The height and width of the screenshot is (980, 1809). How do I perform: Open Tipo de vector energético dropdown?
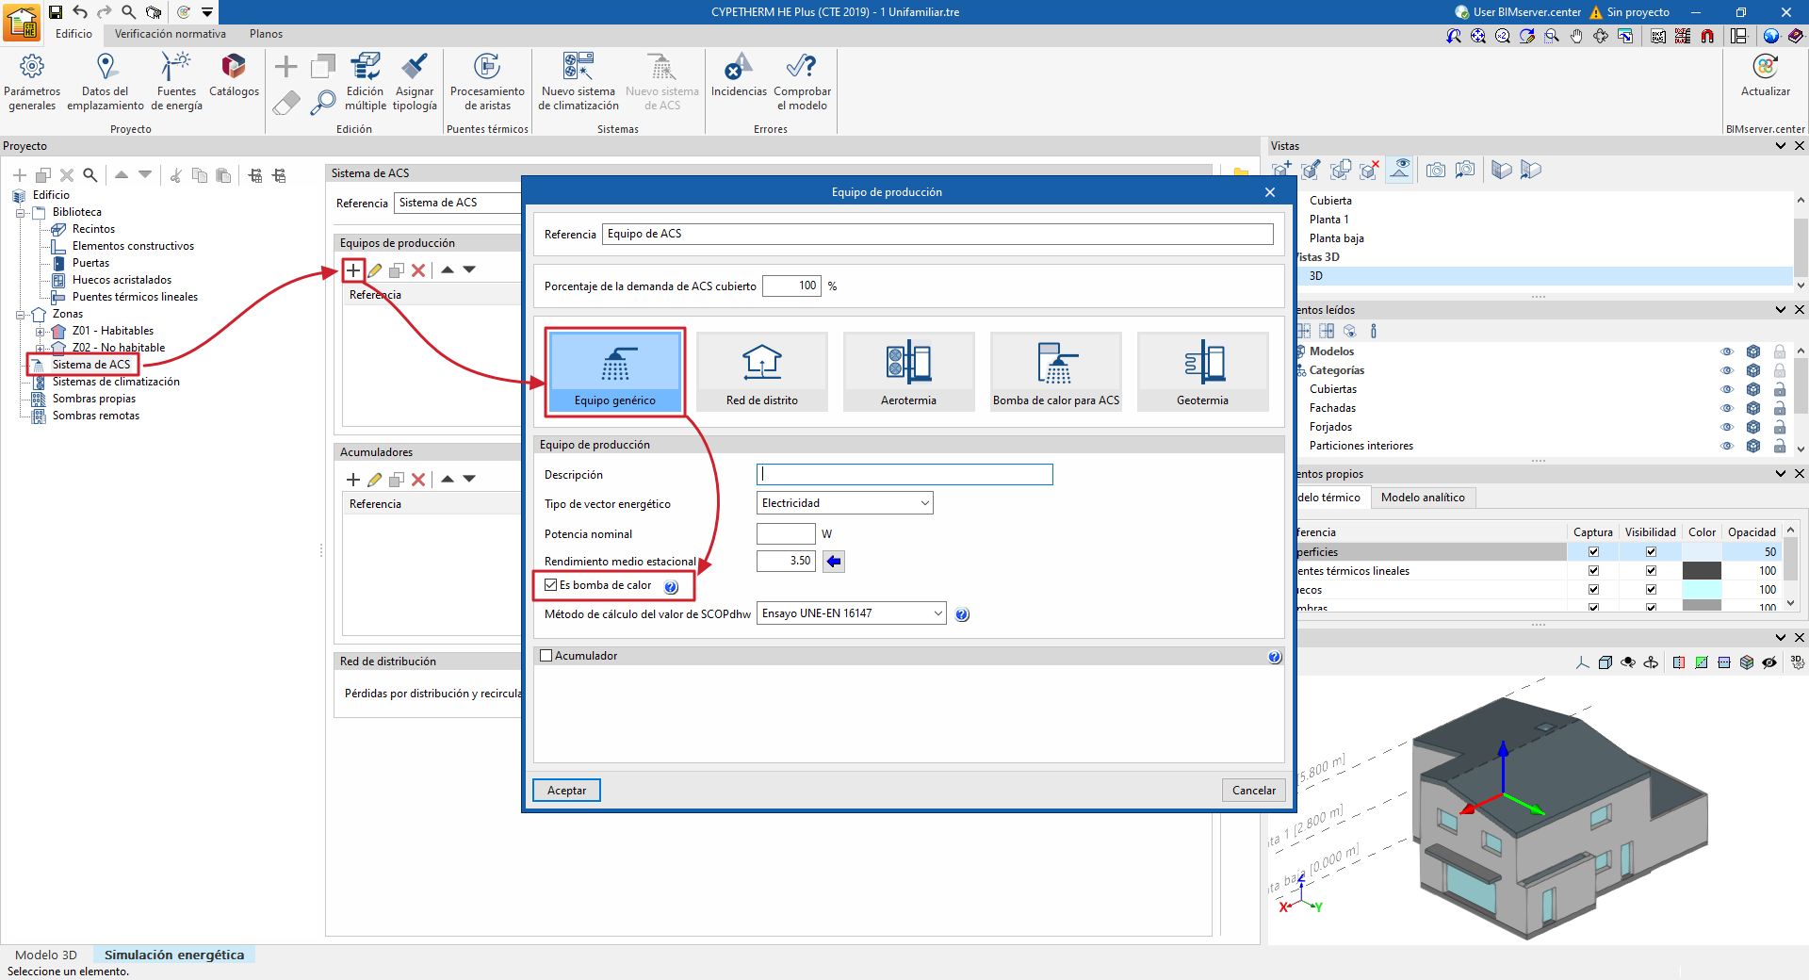pos(844,503)
